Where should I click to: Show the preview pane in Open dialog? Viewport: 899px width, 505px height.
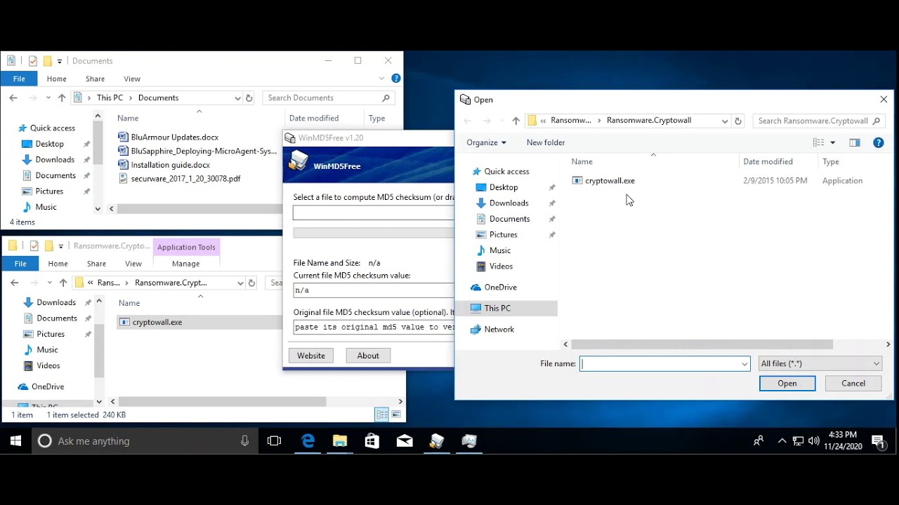(x=855, y=142)
